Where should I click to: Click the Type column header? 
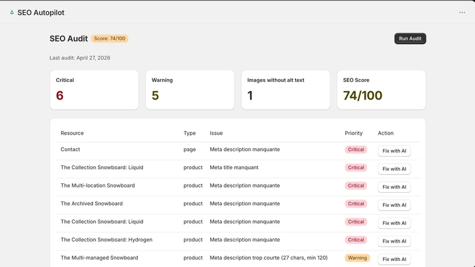pyautogui.click(x=189, y=133)
